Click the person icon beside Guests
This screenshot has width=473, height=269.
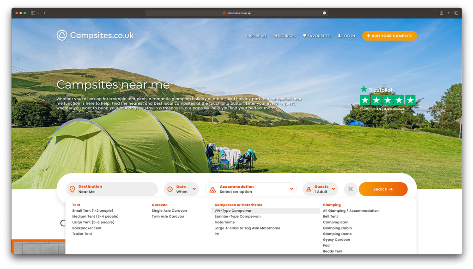(x=309, y=189)
